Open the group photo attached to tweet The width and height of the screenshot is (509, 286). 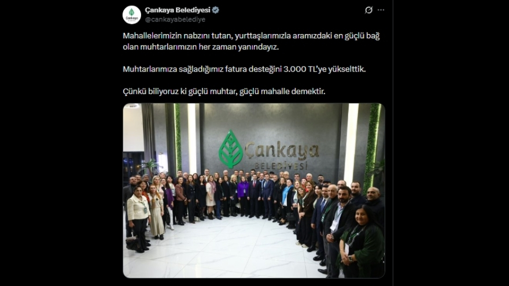[x=254, y=190]
